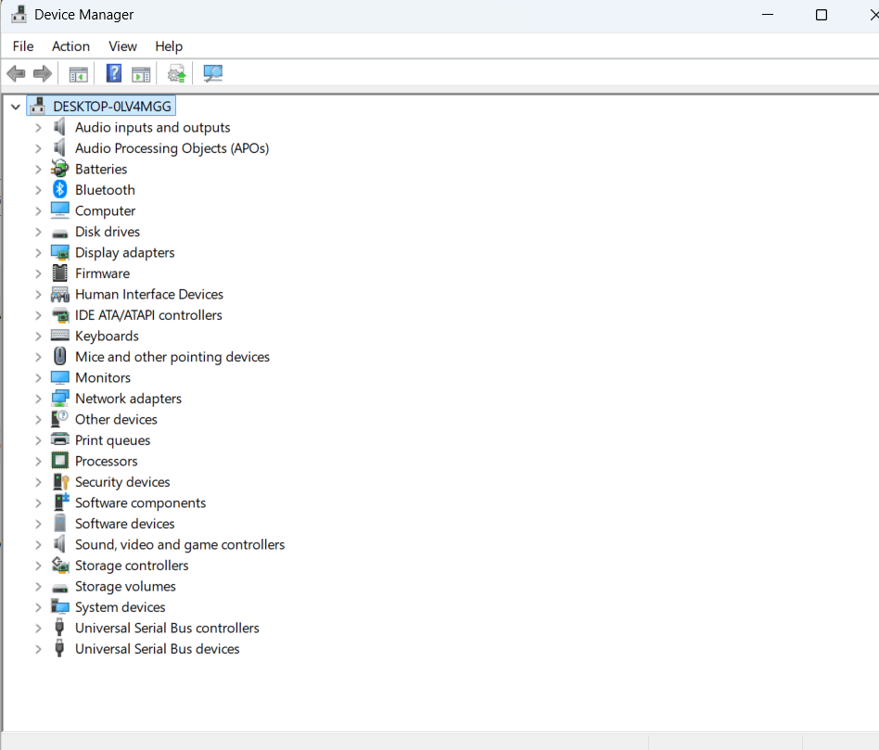Open Help using the blue question mark icon
879x750 pixels.
coord(113,73)
